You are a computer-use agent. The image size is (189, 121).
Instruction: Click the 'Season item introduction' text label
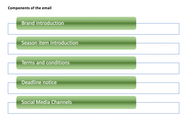[x=50, y=43]
